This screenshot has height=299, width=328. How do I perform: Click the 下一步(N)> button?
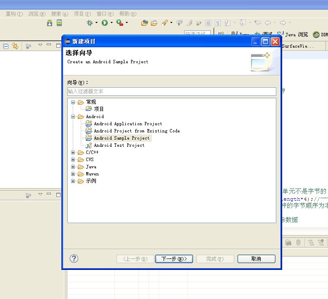click(174, 259)
